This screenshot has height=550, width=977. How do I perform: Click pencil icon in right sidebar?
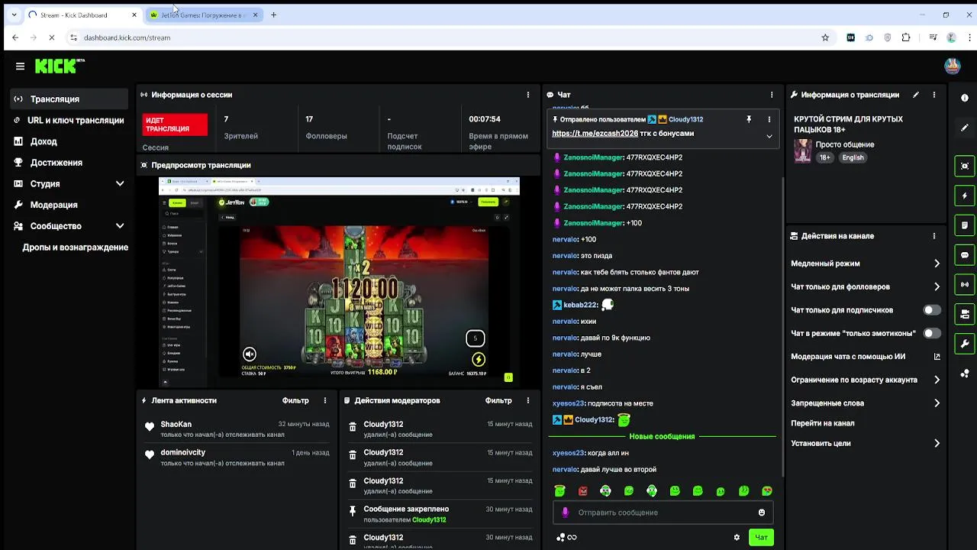965,128
